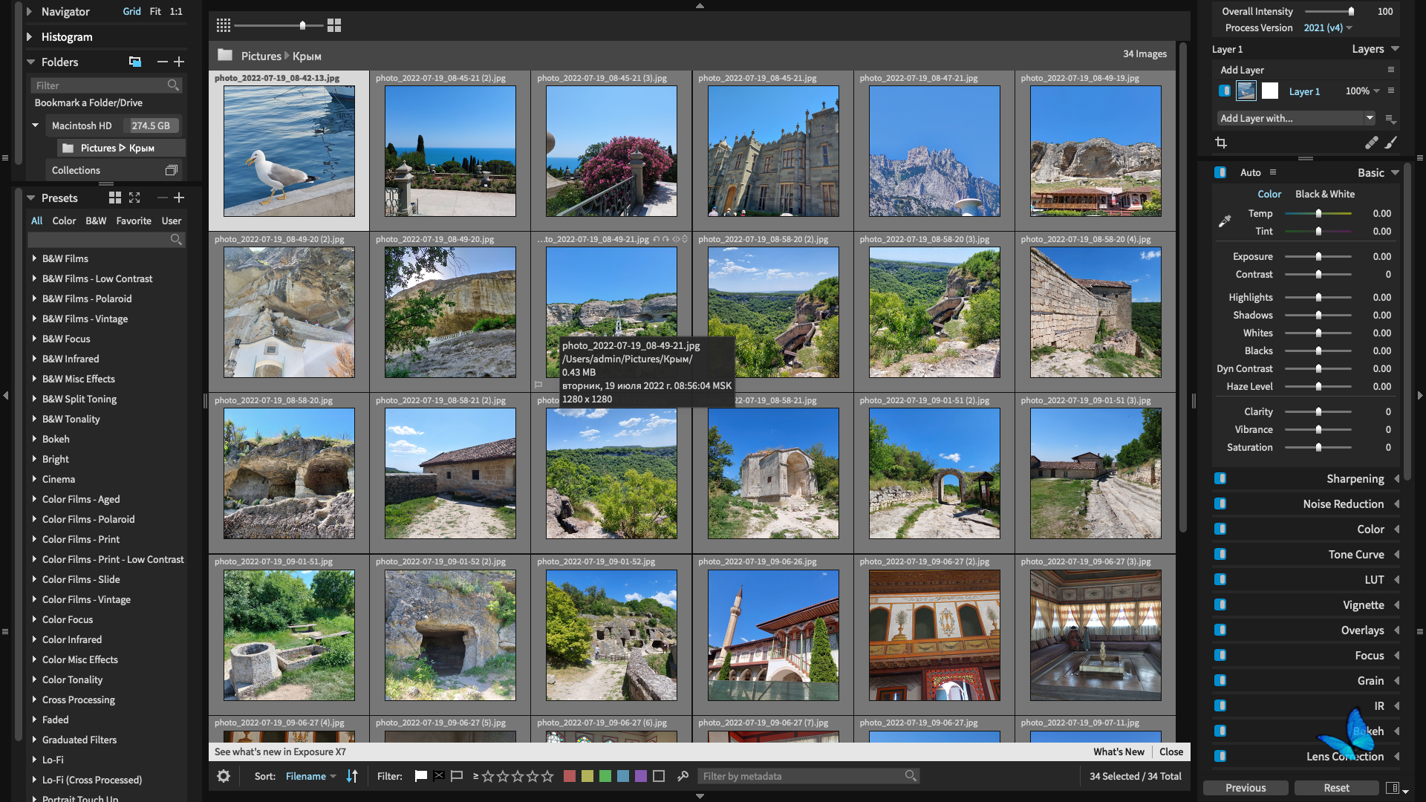
Task: Select the spot heal bandage tool
Action: coord(1371,143)
